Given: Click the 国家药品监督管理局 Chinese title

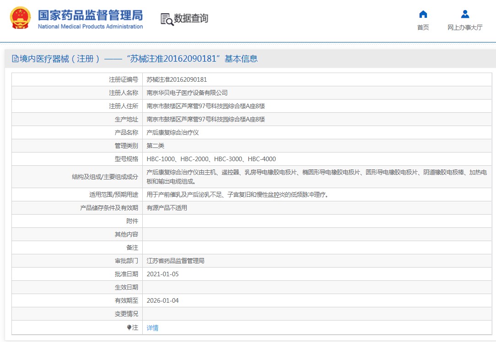Looking at the screenshot, I should (90, 15).
